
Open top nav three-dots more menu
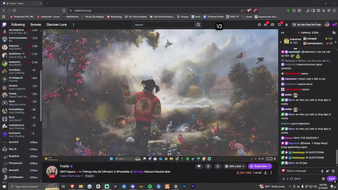coord(73,25)
